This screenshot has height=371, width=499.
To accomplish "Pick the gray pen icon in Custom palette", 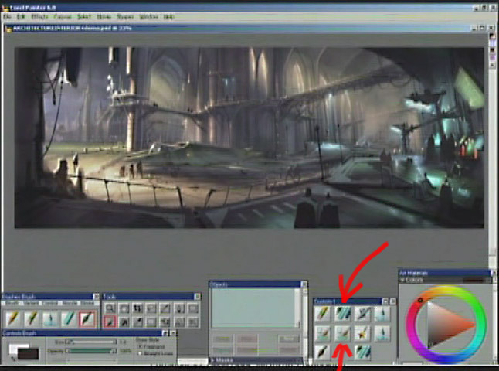I will coord(362,313).
